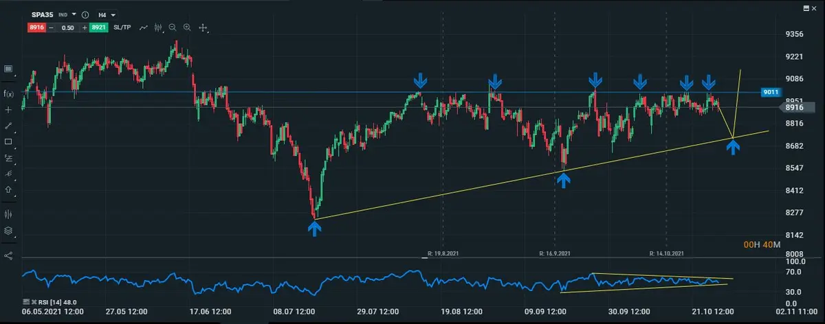Open the candlestick chart type dropdown
The height and width of the screenshot is (324, 825).
(x=159, y=27)
